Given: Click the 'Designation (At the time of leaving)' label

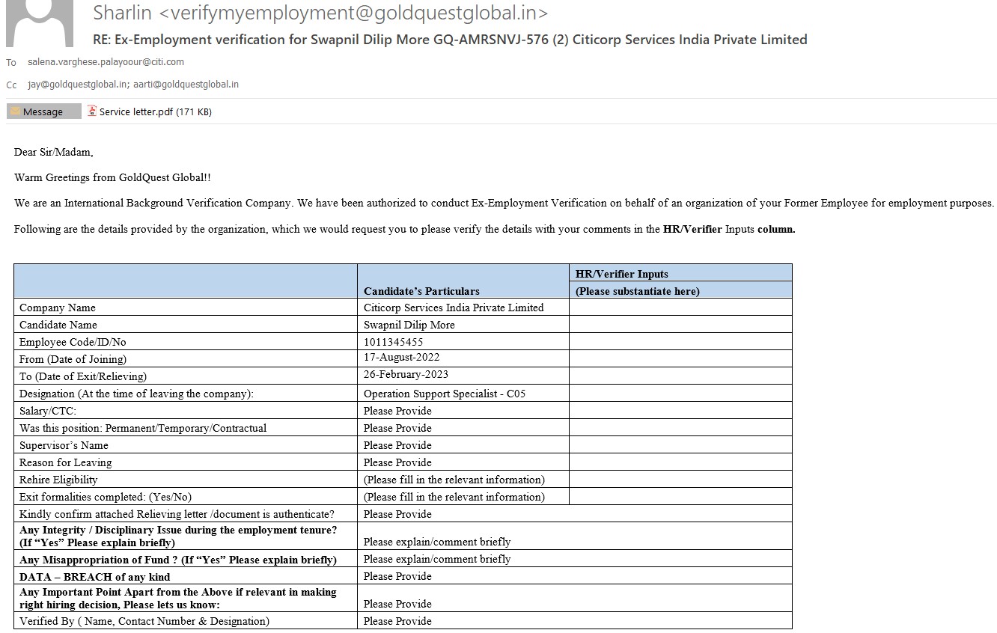Looking at the screenshot, I should click(137, 394).
